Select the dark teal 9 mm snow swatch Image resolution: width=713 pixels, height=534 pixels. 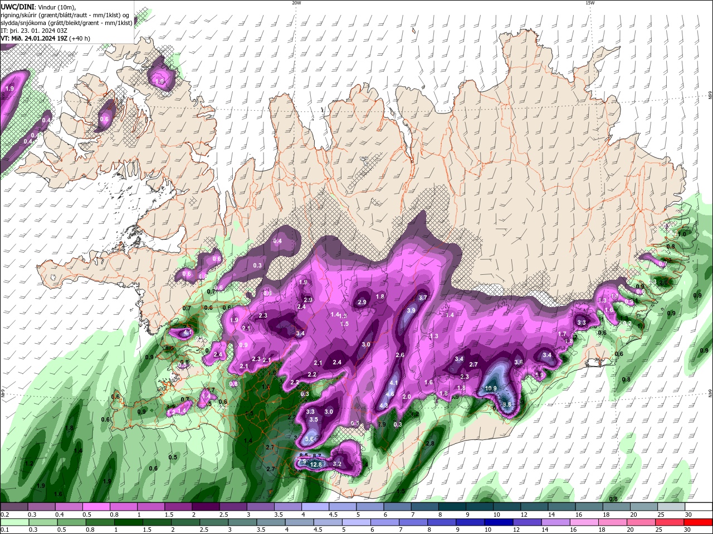[x=480, y=507]
